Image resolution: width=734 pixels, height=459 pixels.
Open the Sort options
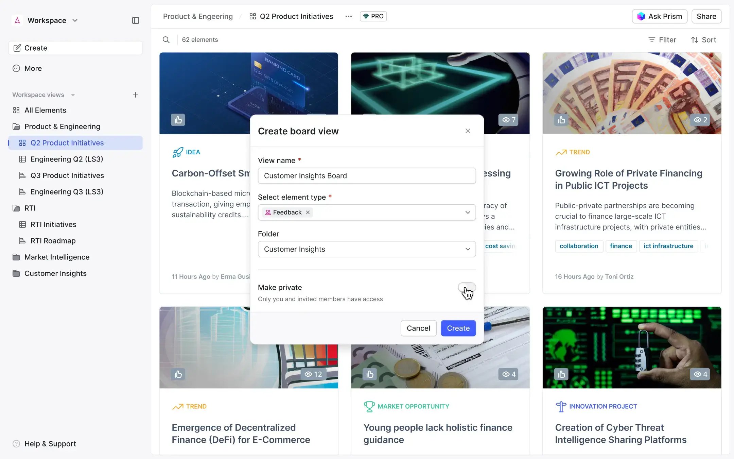click(703, 40)
